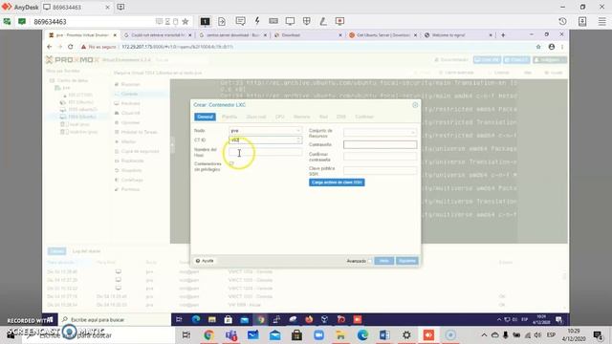Image resolution: width=612 pixels, height=344 pixels.
Task: Focus the Contraseña field
Action: point(380,144)
